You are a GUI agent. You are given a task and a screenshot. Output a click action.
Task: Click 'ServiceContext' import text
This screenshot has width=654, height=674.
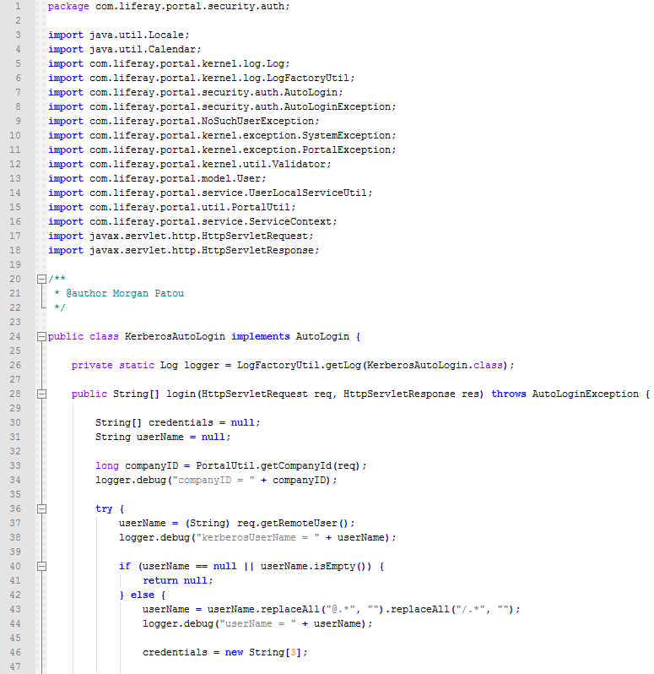click(290, 222)
